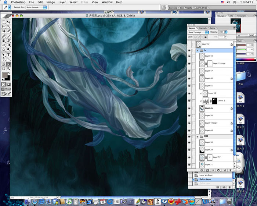Open the Navigator panel flyout menu
Image resolution: width=257 pixels, height=206 pixels.
coord(255,15)
